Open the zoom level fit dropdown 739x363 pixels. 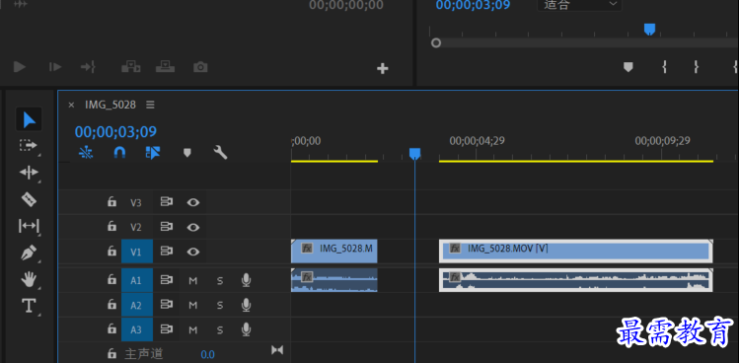point(579,4)
